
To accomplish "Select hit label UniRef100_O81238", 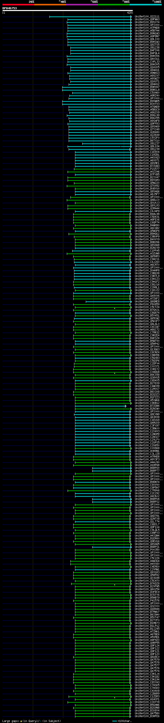I will click(x=147, y=47).
